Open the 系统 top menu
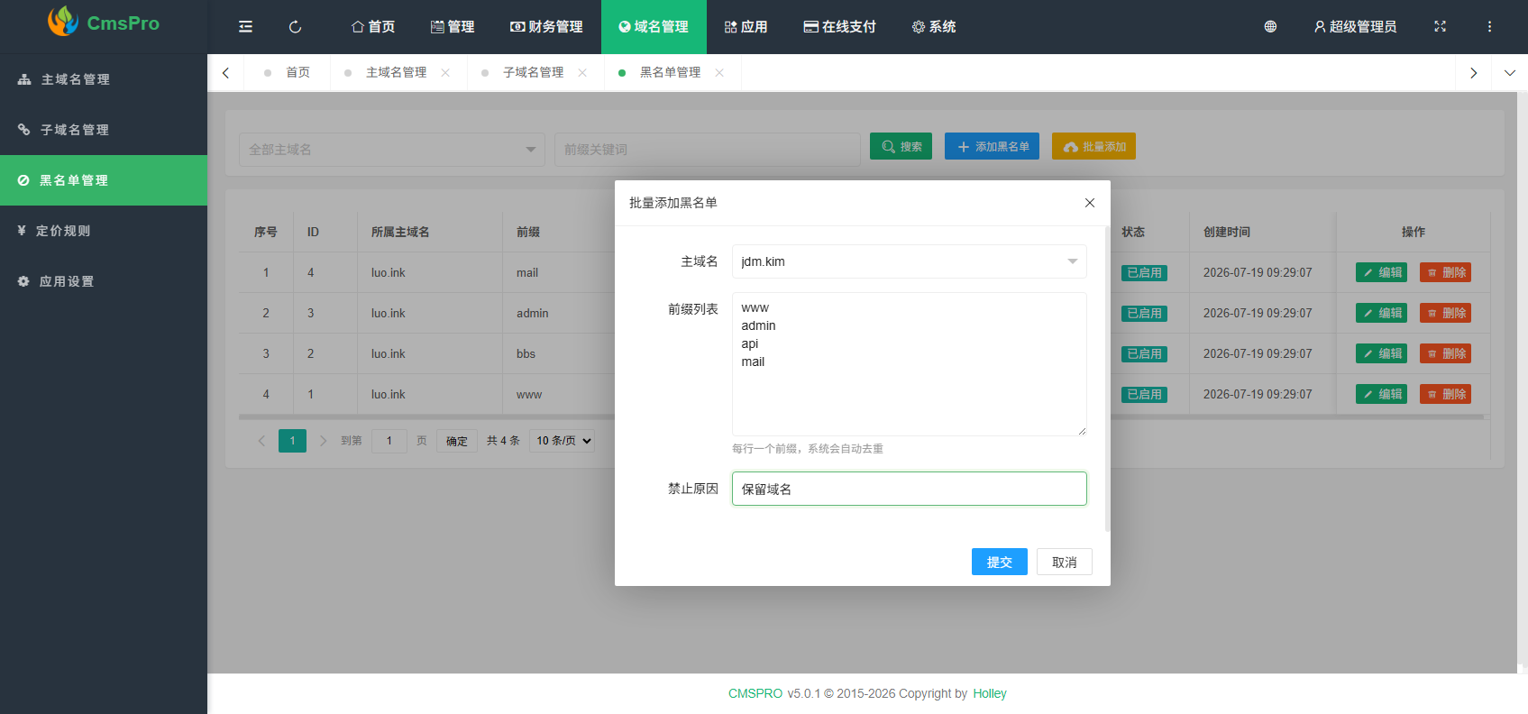 tap(934, 27)
